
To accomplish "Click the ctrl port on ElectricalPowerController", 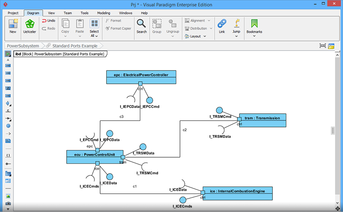I will pos(140,83).
